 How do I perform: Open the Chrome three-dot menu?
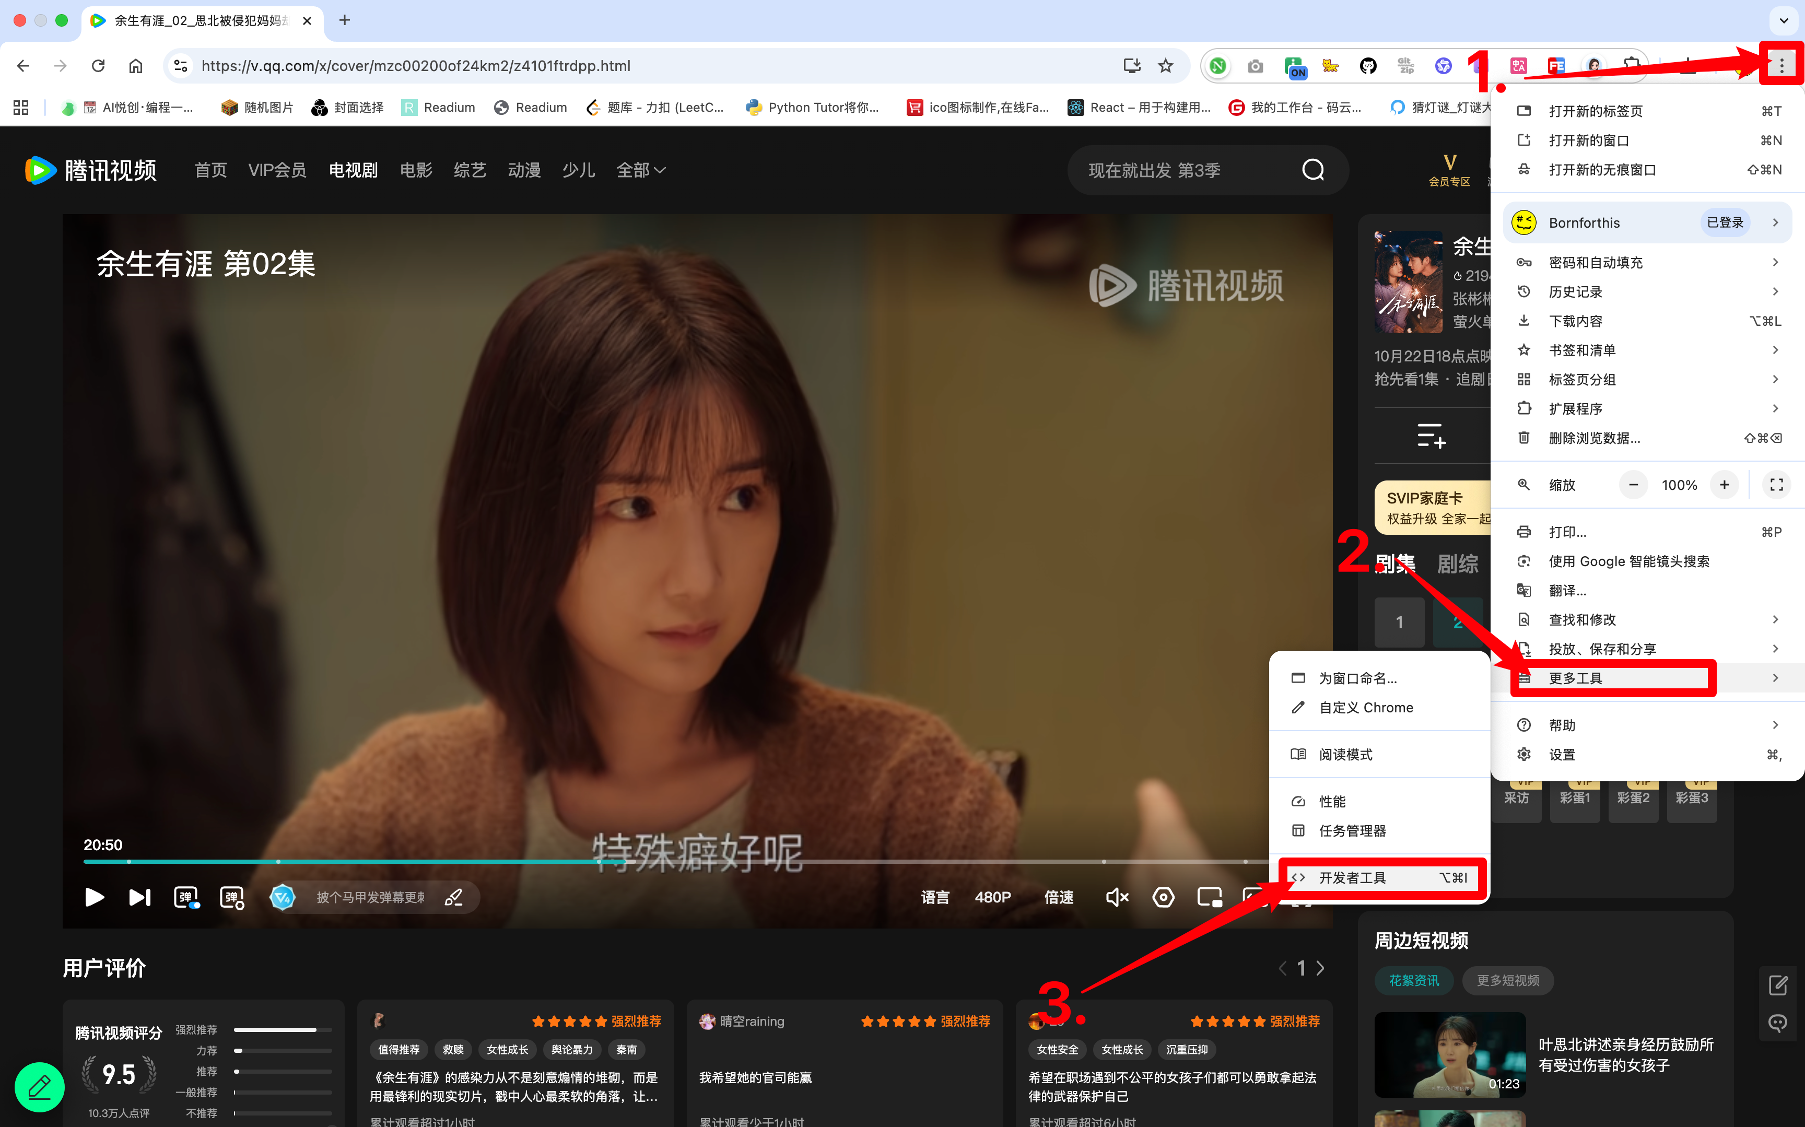pyautogui.click(x=1781, y=66)
